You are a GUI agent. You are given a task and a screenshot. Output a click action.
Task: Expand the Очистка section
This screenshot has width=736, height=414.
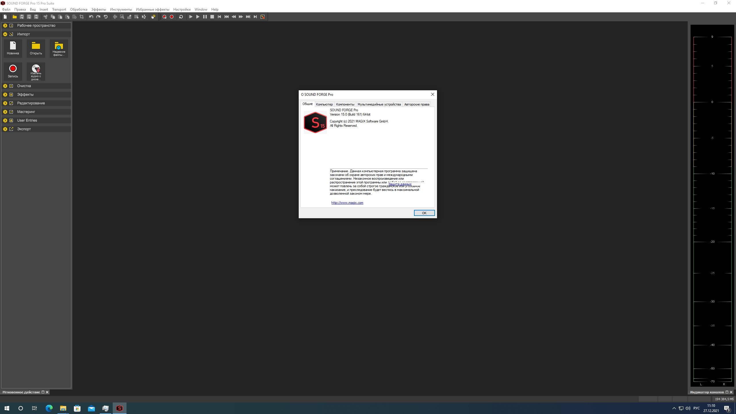click(5, 86)
